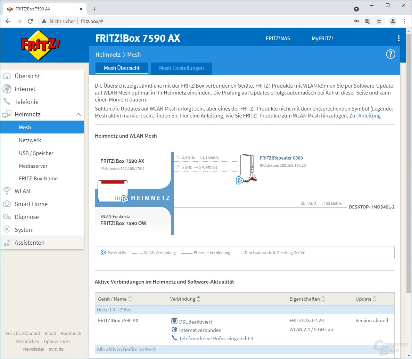Click the Diagnose icon in sidebar
The width and height of the screenshot is (412, 359).
click(7, 217)
